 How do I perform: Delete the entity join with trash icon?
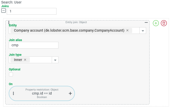pos(164,23)
